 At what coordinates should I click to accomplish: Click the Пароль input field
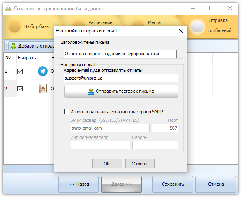[x=155, y=145]
